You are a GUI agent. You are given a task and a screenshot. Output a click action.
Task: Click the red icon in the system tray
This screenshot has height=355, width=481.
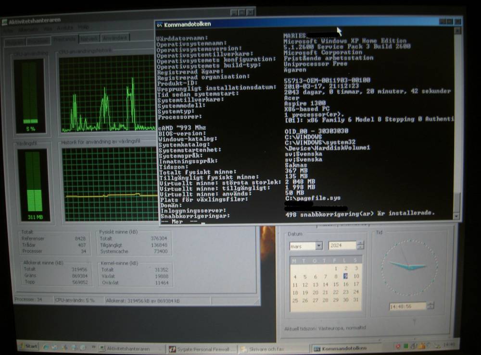398,346
